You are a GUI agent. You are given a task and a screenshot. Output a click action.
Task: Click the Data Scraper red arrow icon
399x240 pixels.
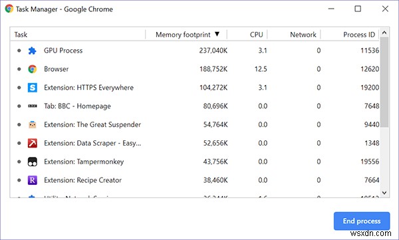[x=33, y=143]
